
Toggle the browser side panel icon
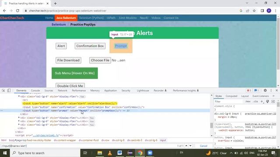262,10
